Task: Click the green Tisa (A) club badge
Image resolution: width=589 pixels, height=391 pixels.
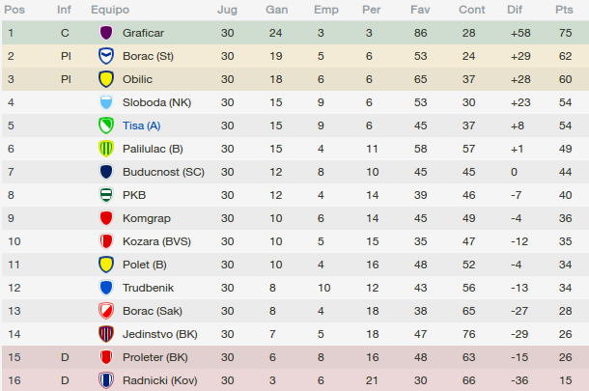Action: pyautogui.click(x=106, y=126)
